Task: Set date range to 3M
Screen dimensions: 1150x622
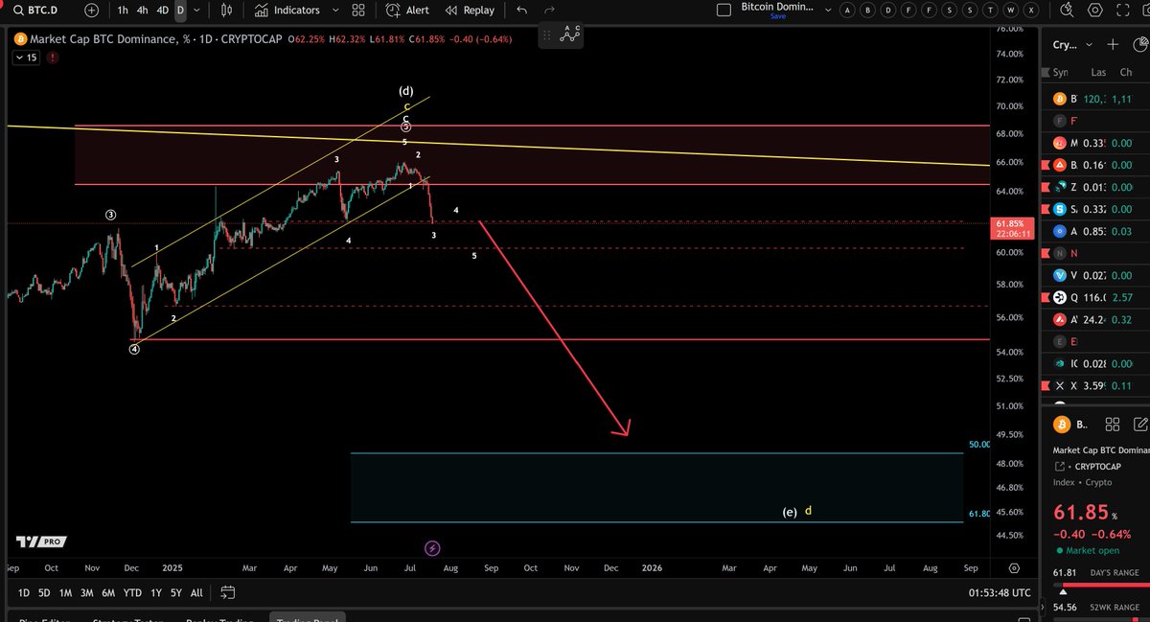Action: (x=87, y=592)
